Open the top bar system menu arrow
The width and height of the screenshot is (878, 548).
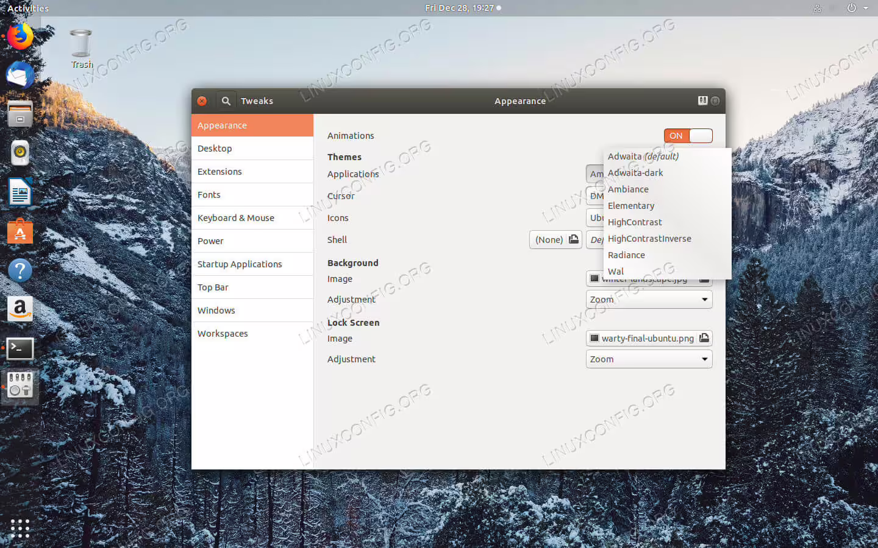tap(866, 8)
